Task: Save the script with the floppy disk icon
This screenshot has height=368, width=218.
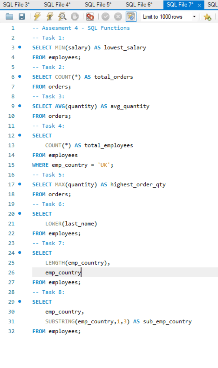Action: coord(22,17)
